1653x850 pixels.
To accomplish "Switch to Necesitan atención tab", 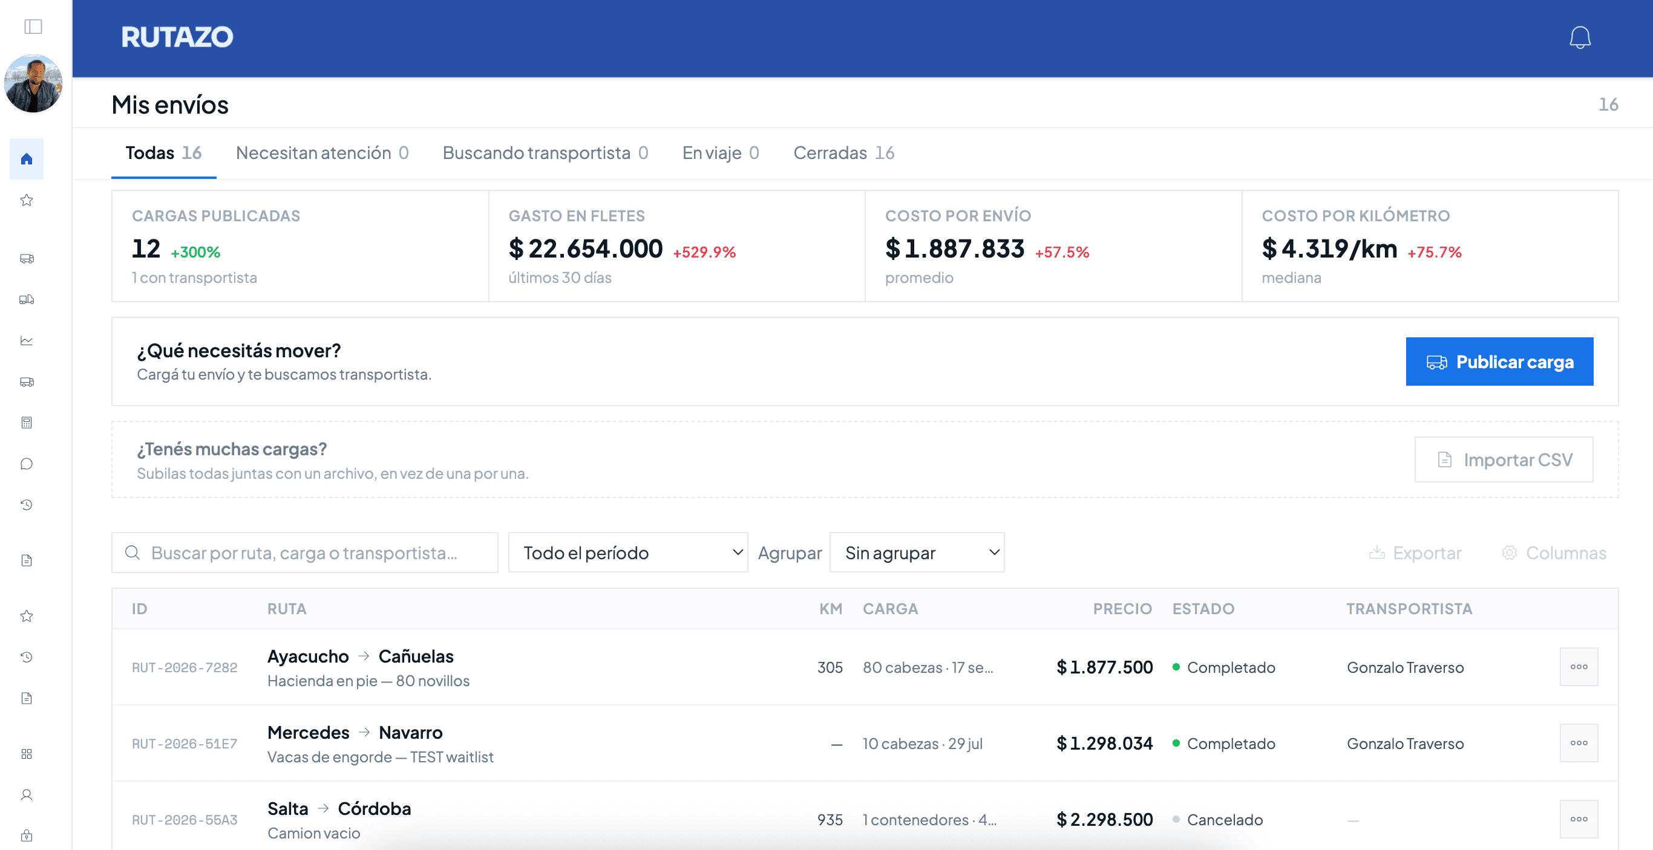I will (322, 152).
